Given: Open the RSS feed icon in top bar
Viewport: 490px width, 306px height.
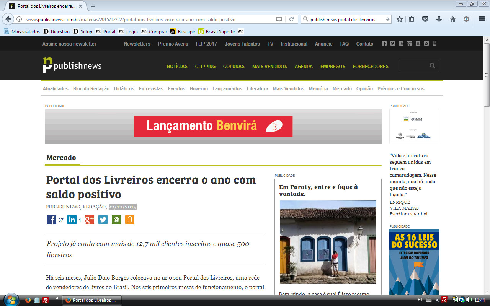Looking at the screenshot, I should 426,44.
